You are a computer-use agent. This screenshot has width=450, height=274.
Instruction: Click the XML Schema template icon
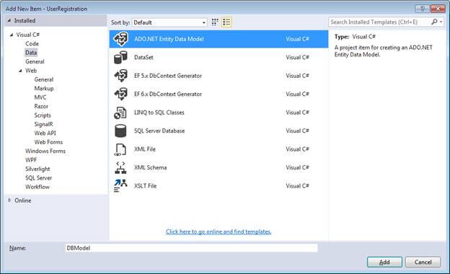pos(120,167)
